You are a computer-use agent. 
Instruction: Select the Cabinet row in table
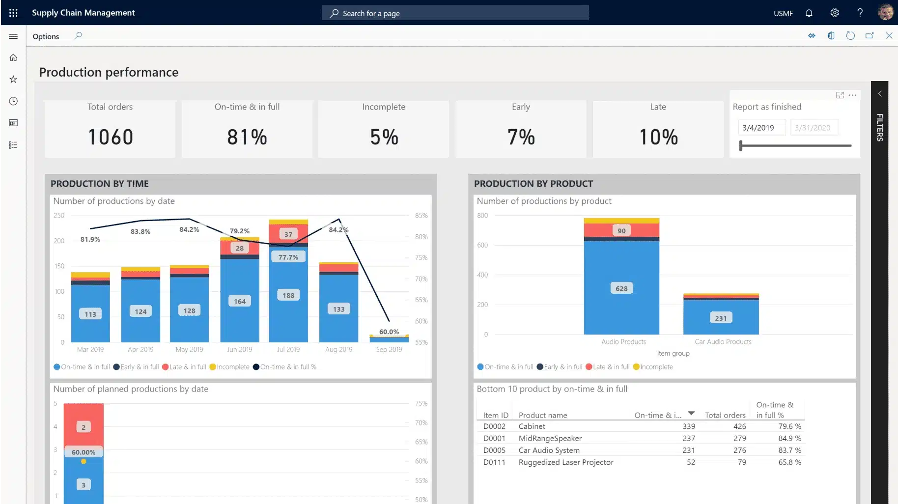[x=641, y=426]
